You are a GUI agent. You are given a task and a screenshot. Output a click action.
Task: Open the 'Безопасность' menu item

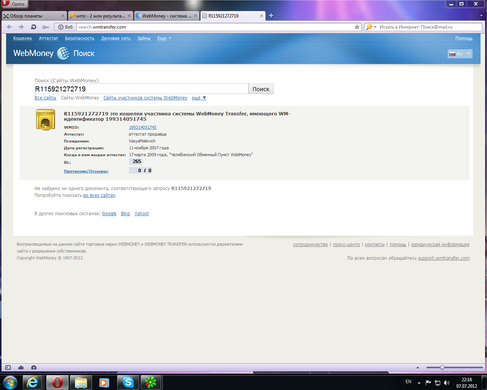(80, 38)
